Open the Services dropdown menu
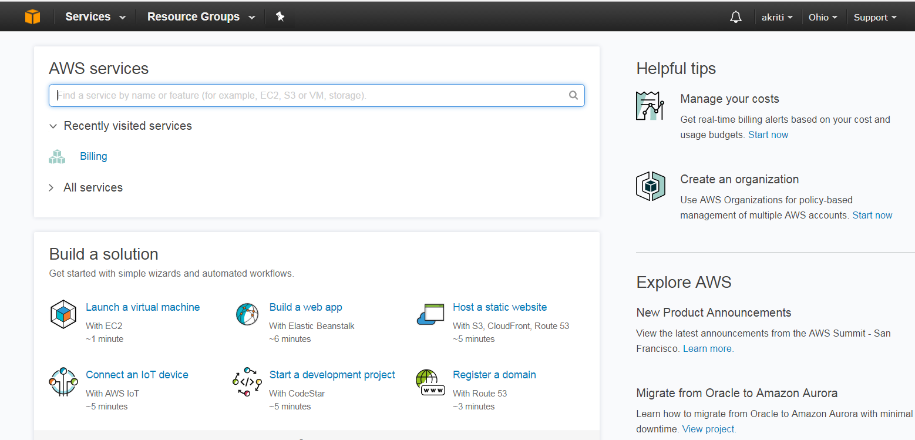Image resolution: width=915 pixels, height=440 pixels. point(96,17)
